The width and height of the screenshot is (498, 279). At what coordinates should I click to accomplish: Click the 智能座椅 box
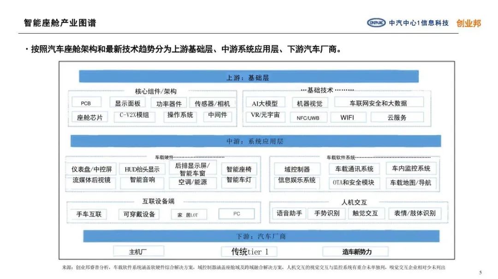point(239,169)
